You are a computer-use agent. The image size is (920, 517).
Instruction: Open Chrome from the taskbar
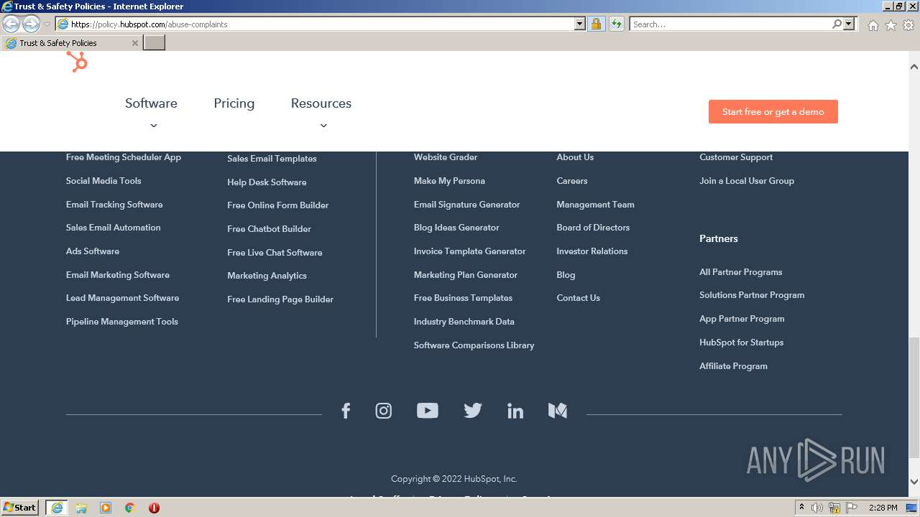pyautogui.click(x=130, y=508)
